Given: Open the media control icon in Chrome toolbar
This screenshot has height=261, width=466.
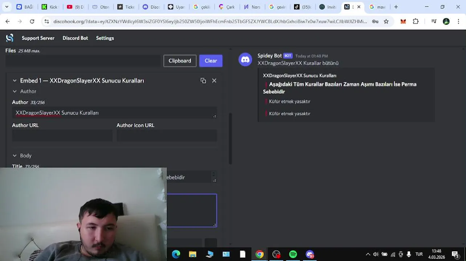Looking at the screenshot, I should (x=434, y=21).
